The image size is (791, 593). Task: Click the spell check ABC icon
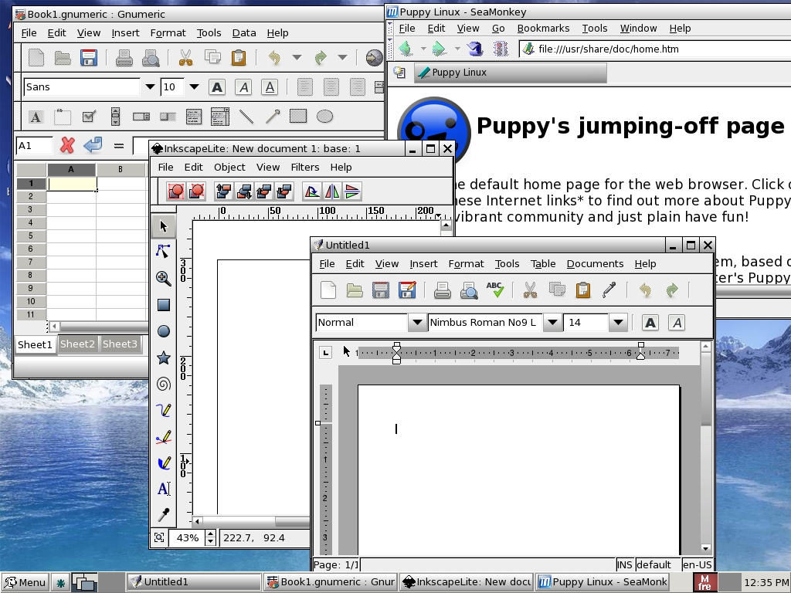[x=495, y=290]
